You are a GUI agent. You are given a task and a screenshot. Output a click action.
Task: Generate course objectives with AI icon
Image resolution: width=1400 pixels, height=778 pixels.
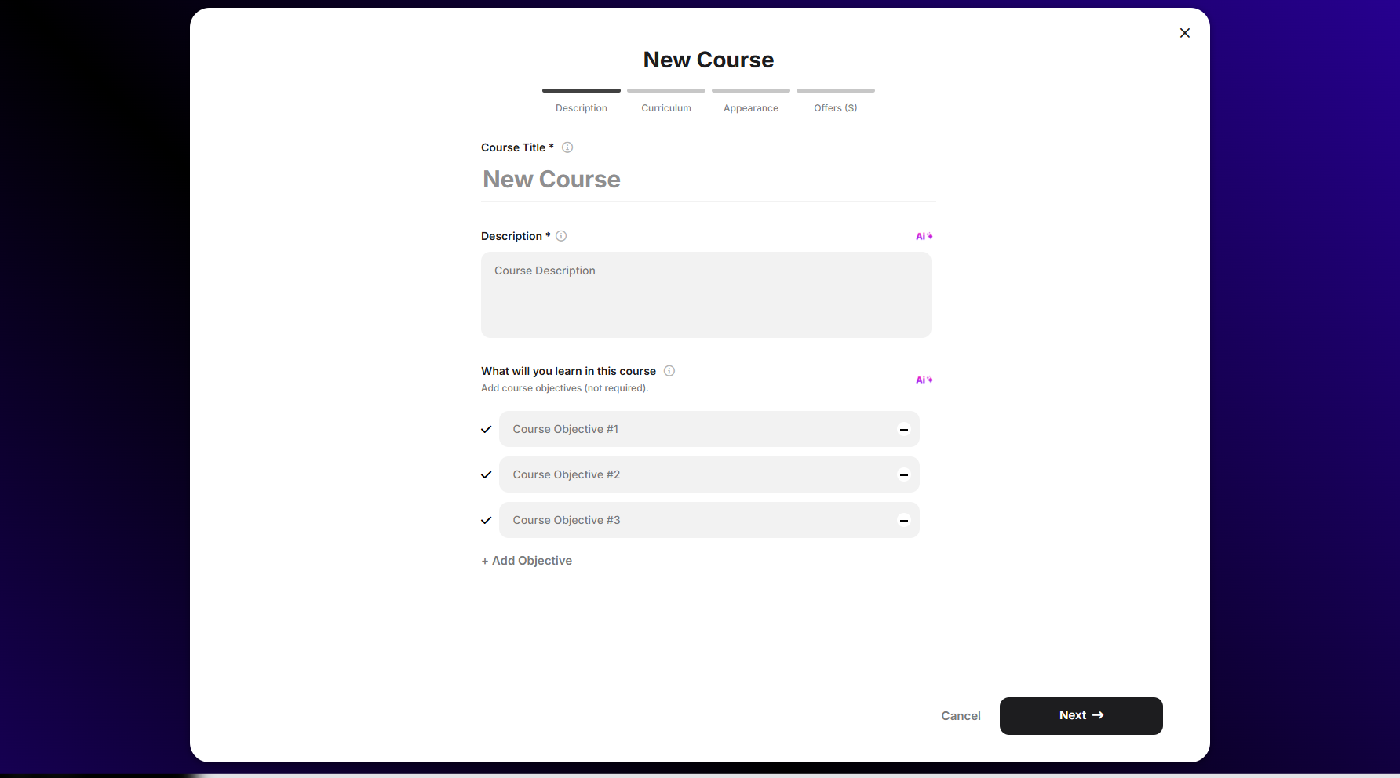pyautogui.click(x=924, y=380)
